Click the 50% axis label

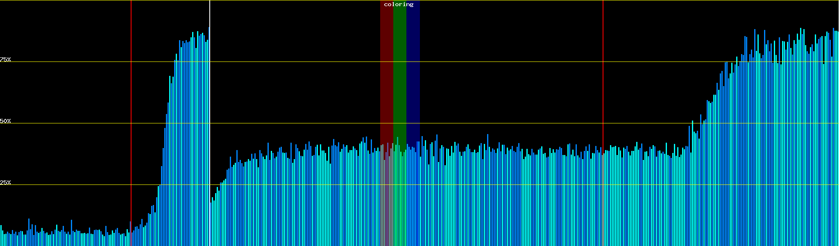pyautogui.click(x=5, y=121)
